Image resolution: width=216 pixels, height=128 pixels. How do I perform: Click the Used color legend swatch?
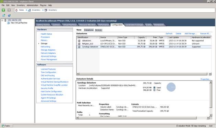point(154,88)
